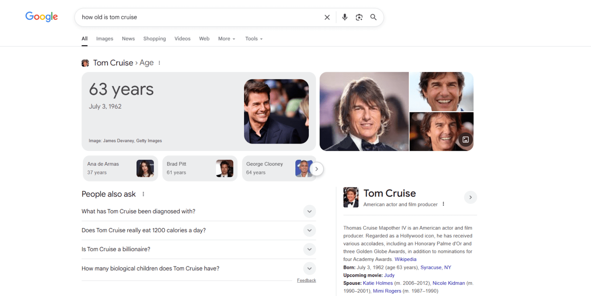The image size is (591, 296).
Task: Open the More dropdown menu
Action: [x=226, y=39]
